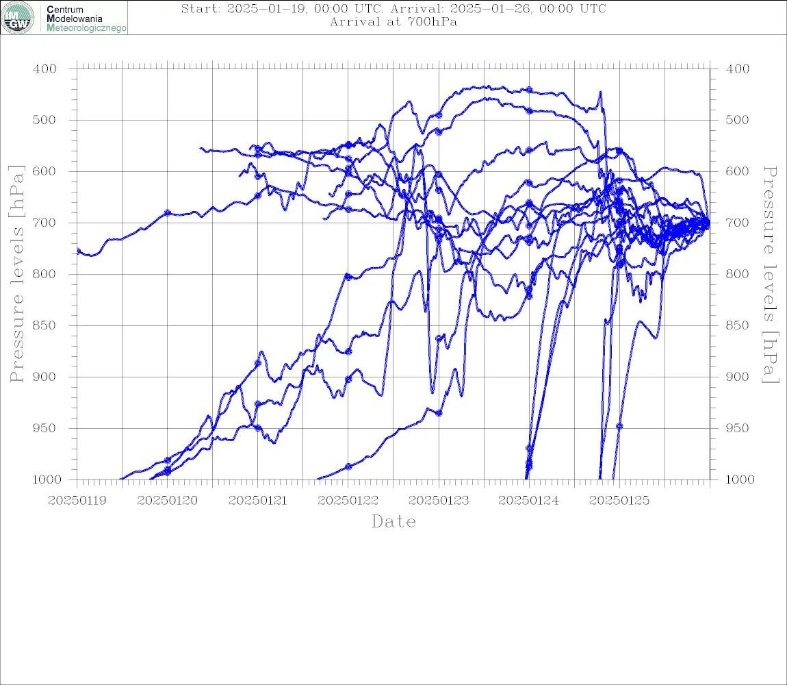The height and width of the screenshot is (685, 787).
Task: Click the 20250121 date label
Action: pyautogui.click(x=258, y=501)
